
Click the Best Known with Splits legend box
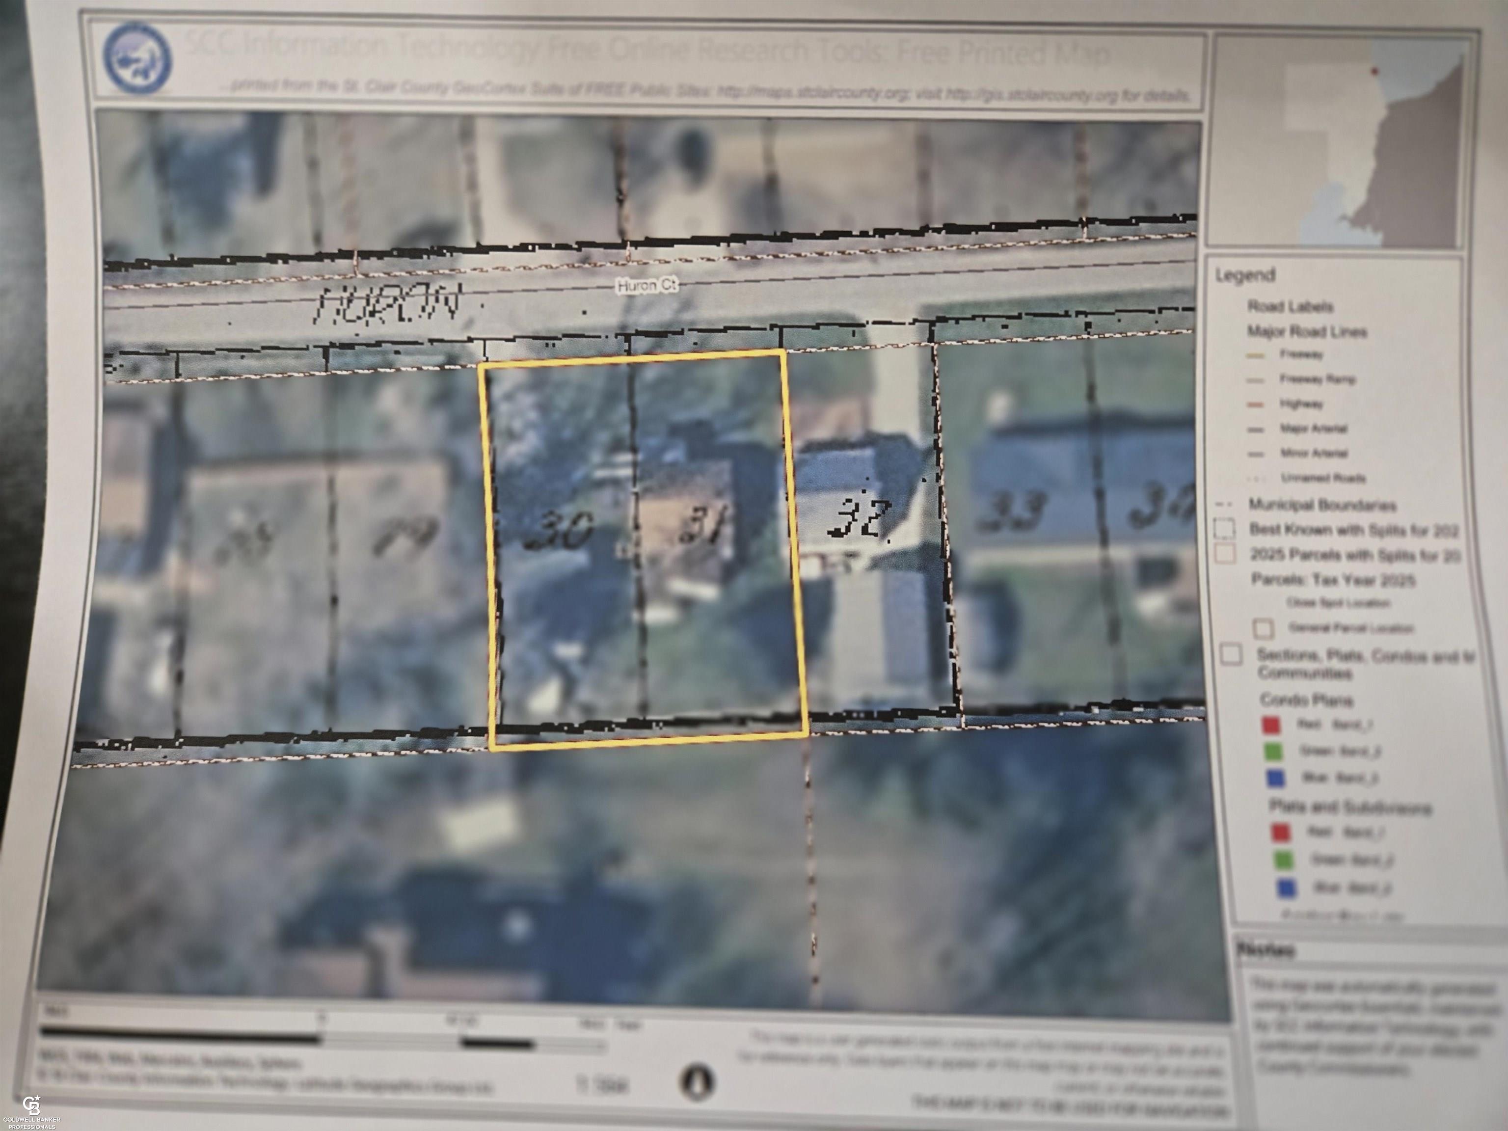[x=1225, y=529]
